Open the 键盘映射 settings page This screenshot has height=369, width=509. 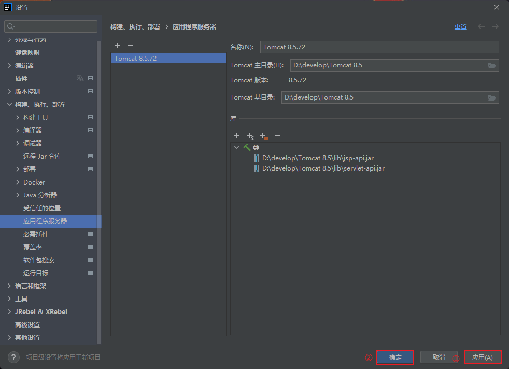(x=27, y=52)
